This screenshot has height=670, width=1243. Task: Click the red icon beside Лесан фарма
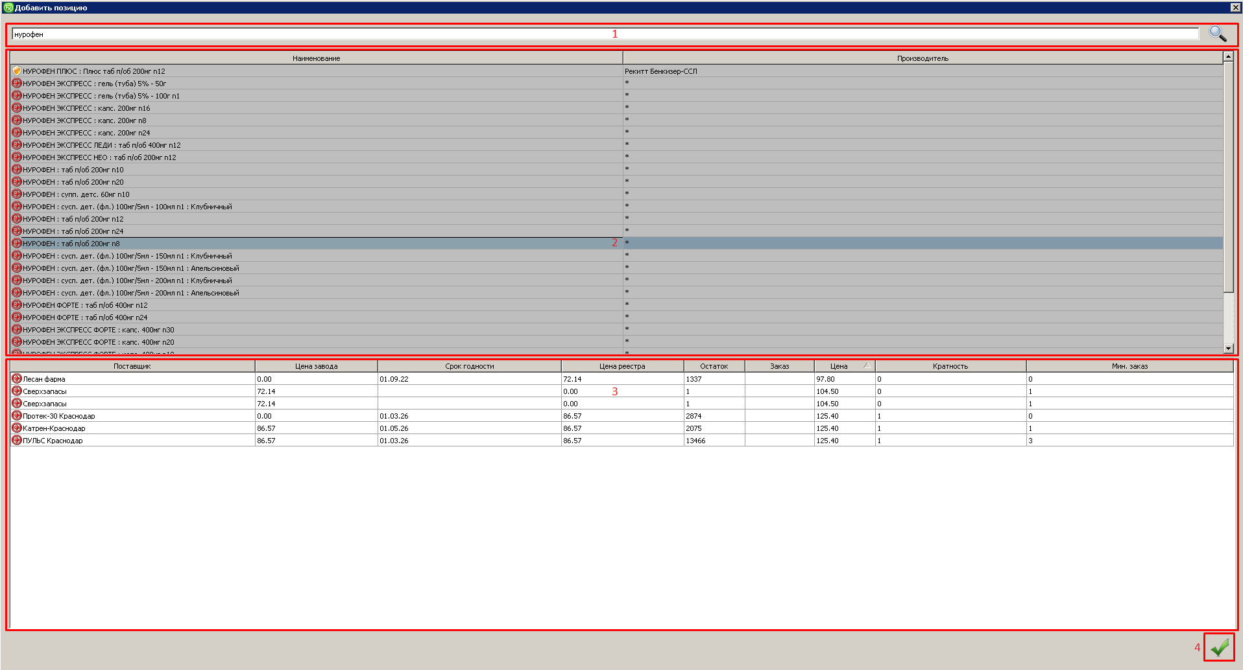tap(17, 379)
